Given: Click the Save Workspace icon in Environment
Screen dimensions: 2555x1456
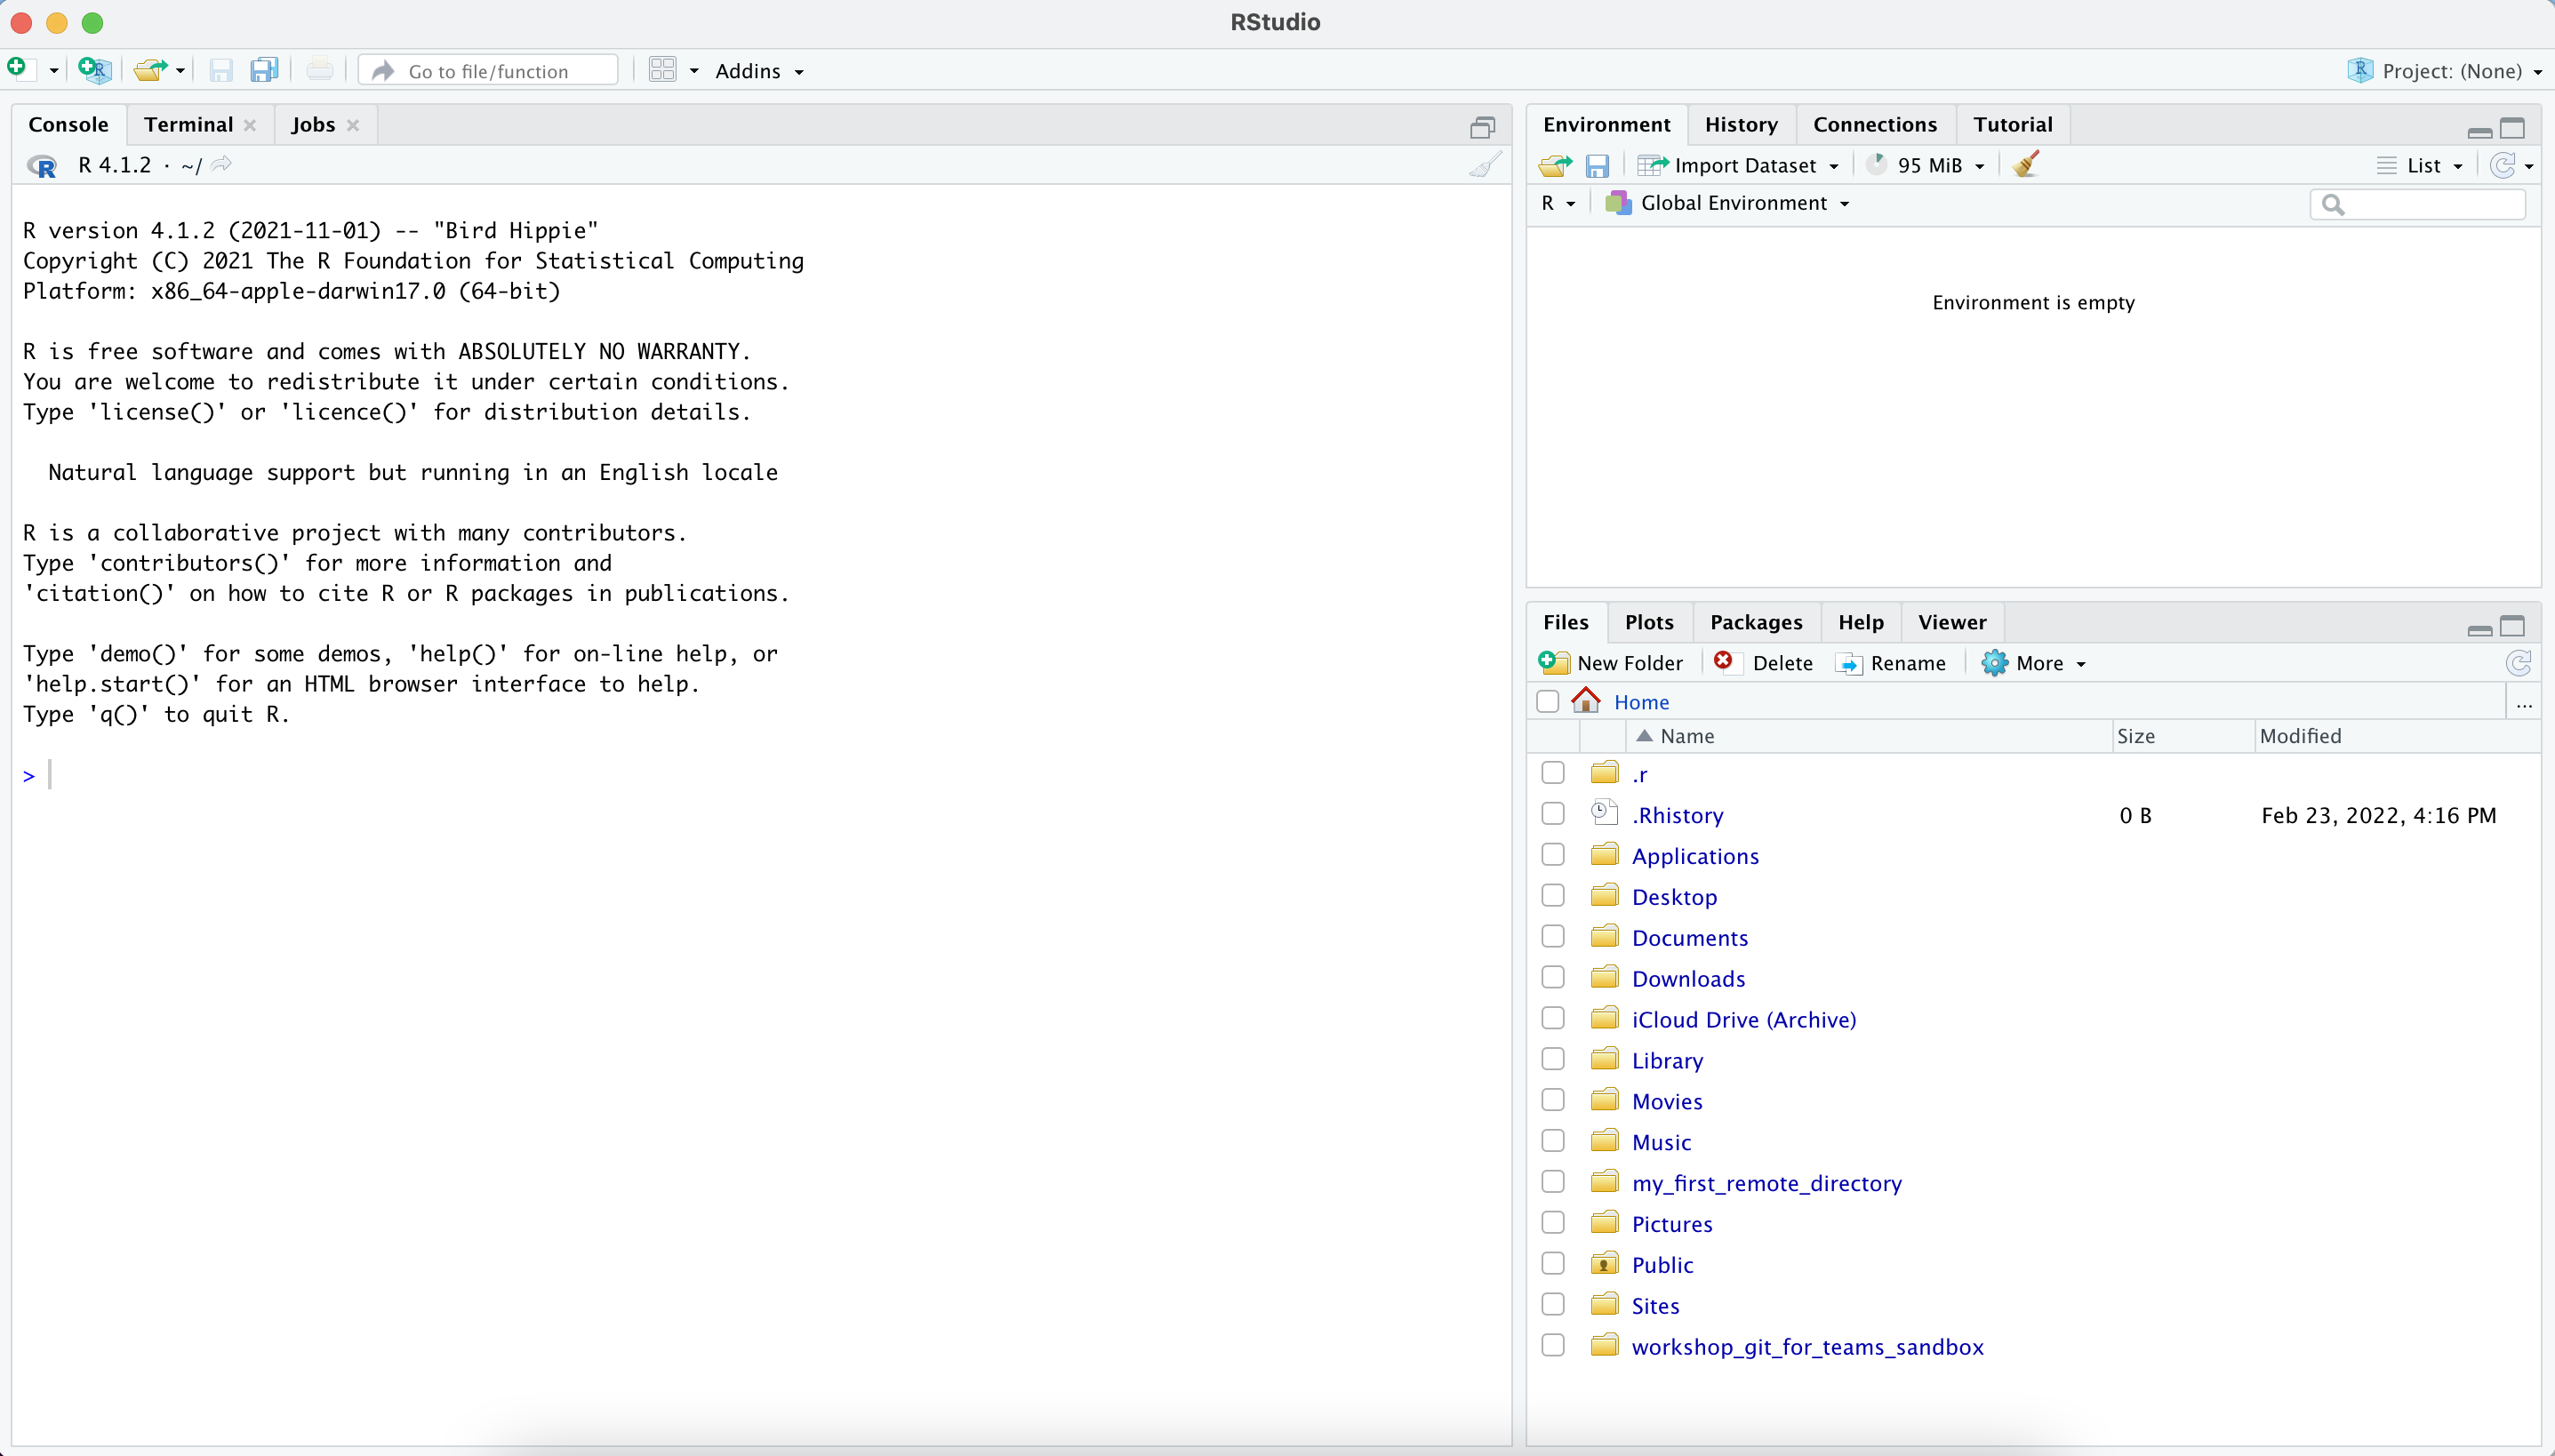Looking at the screenshot, I should pos(1598,166).
